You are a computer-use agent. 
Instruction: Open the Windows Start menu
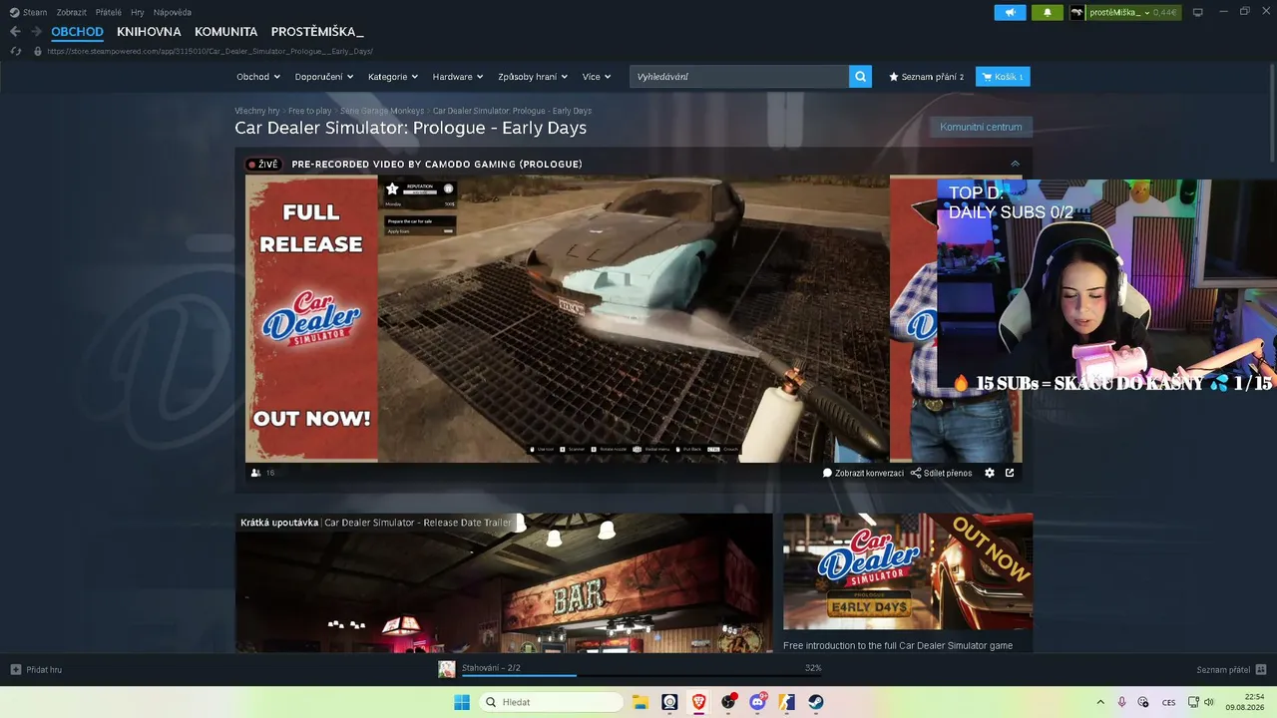(462, 702)
